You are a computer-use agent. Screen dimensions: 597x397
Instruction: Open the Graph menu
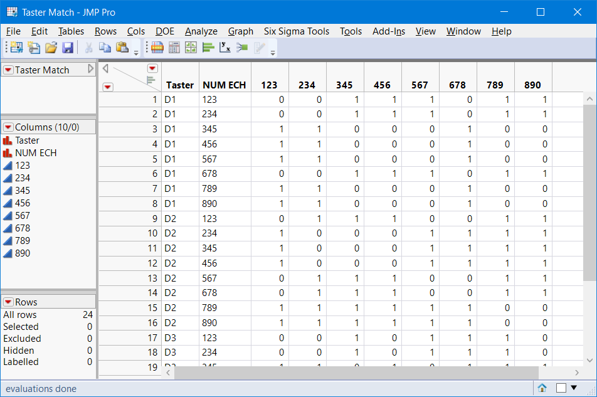(x=241, y=31)
